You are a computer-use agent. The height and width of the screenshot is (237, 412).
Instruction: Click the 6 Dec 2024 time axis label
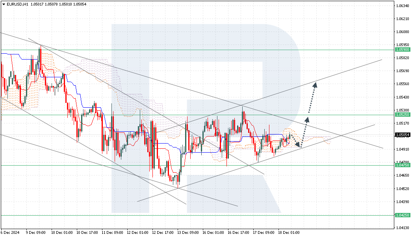point(10,233)
